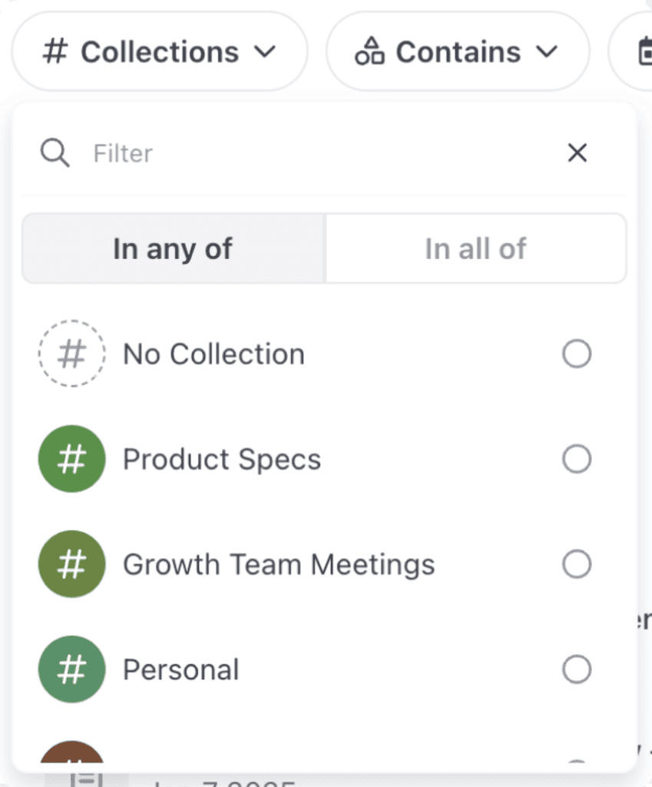Image resolution: width=652 pixels, height=787 pixels.
Task: Collapse the Collections dropdown chevron
Action: pyautogui.click(x=264, y=51)
